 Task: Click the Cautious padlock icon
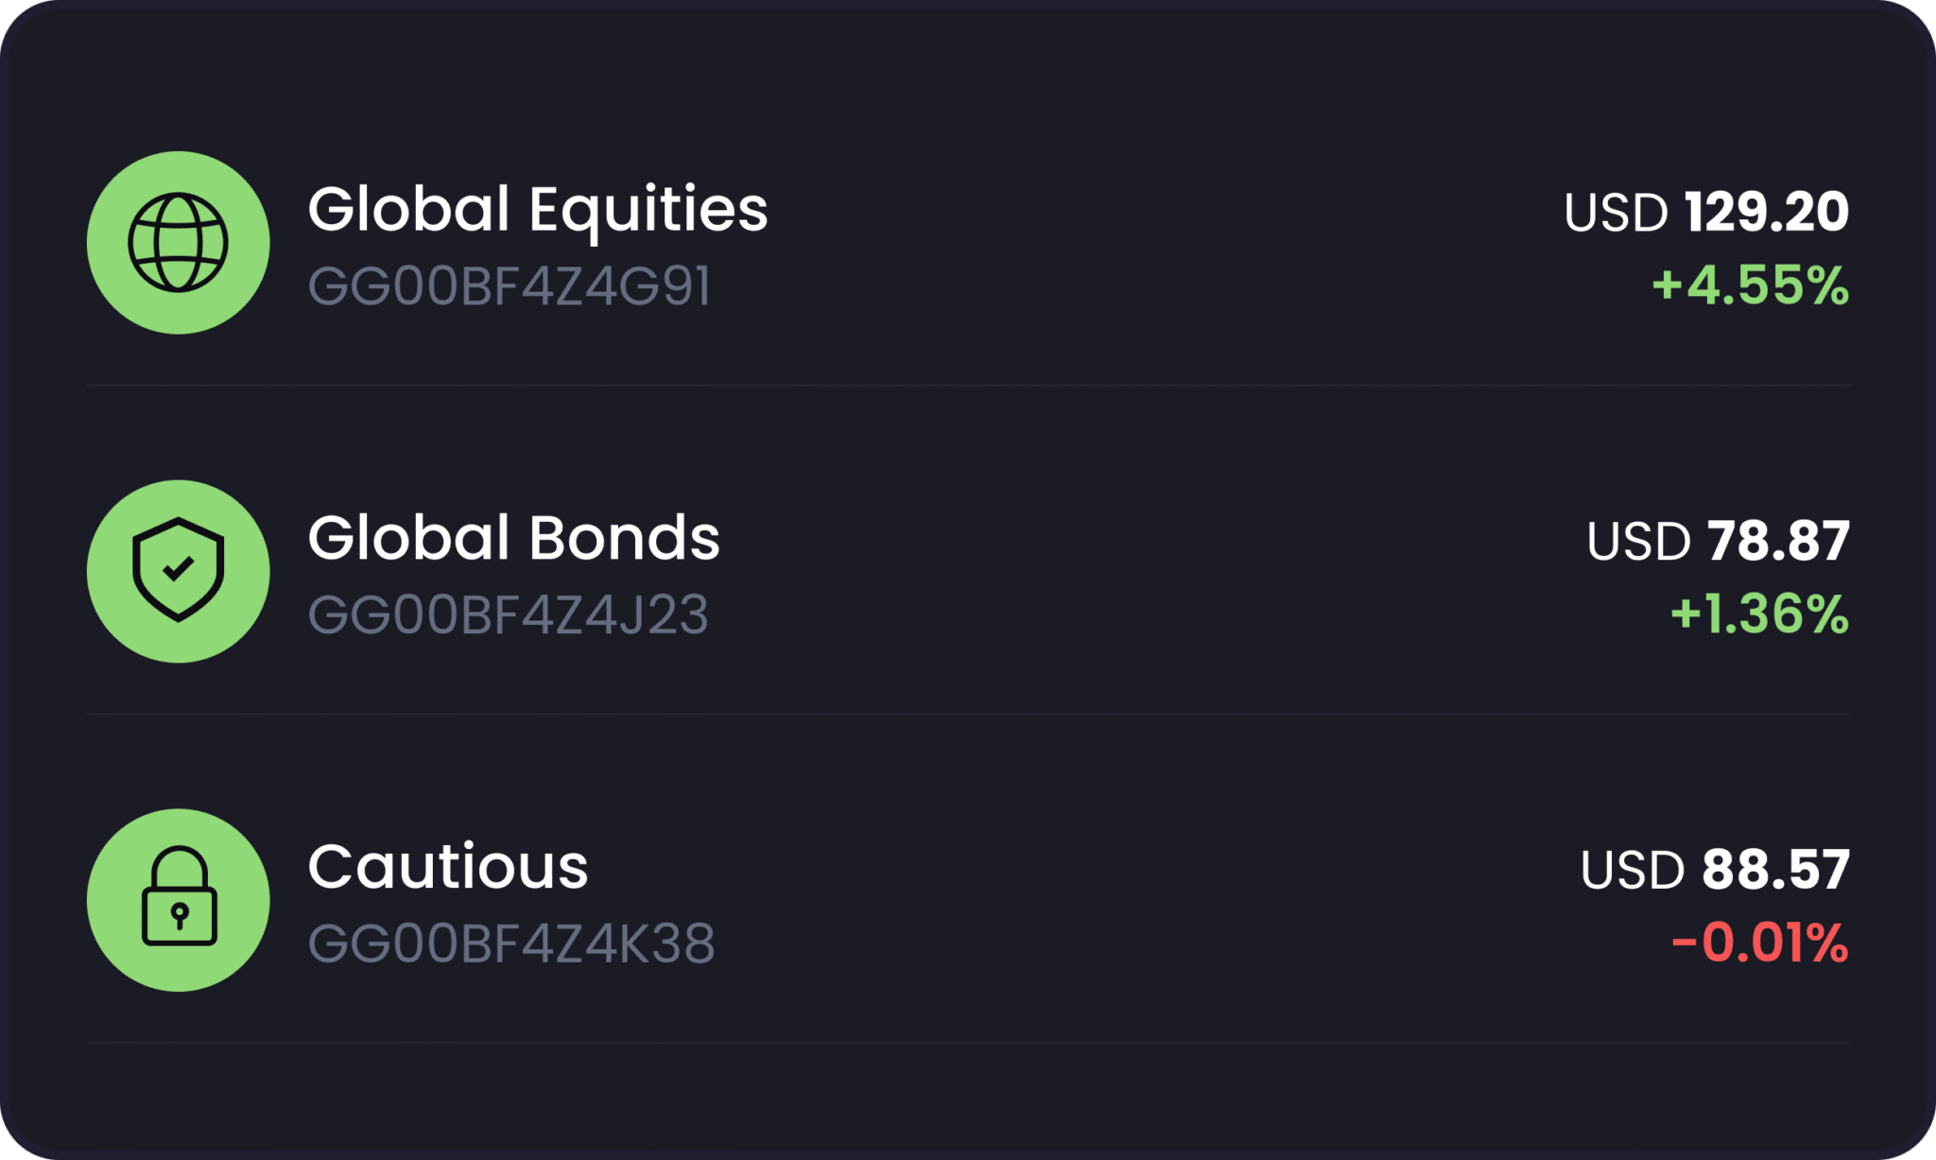pyautogui.click(x=178, y=899)
